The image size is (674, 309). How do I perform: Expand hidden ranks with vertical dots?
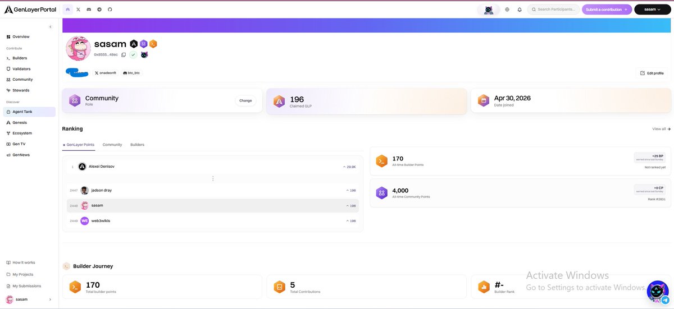click(213, 178)
